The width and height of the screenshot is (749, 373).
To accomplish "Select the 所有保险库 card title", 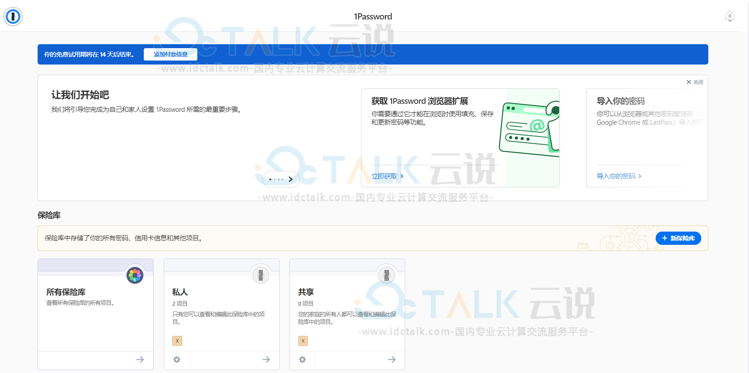I will pyautogui.click(x=66, y=292).
